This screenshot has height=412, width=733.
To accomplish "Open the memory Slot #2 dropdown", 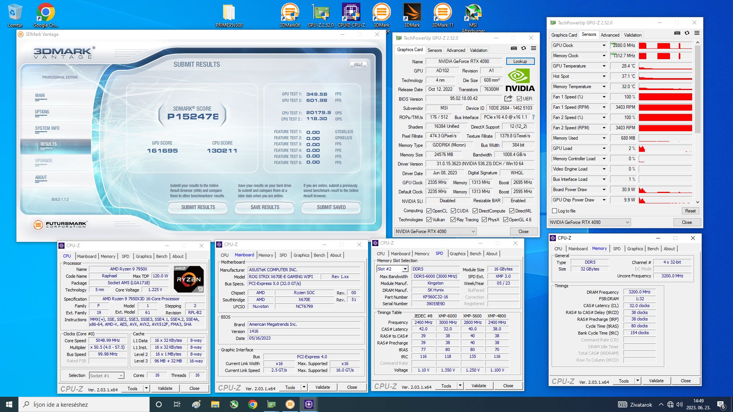I will tap(405, 269).
